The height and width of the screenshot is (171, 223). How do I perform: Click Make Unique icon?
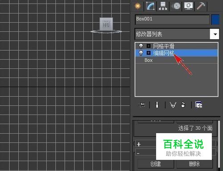[173, 105]
